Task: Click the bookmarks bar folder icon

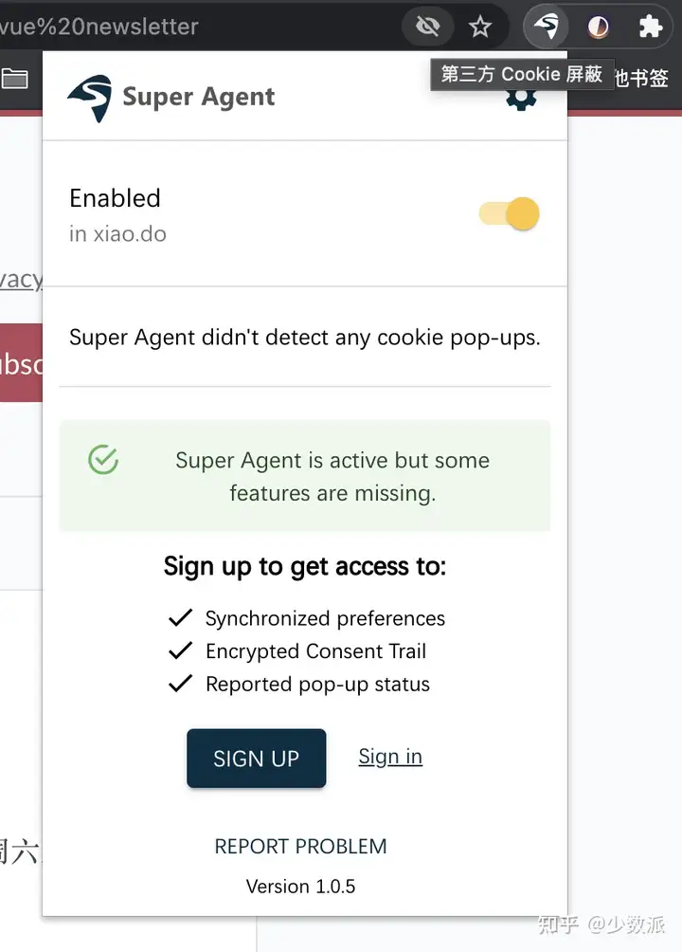Action: pos(14,78)
